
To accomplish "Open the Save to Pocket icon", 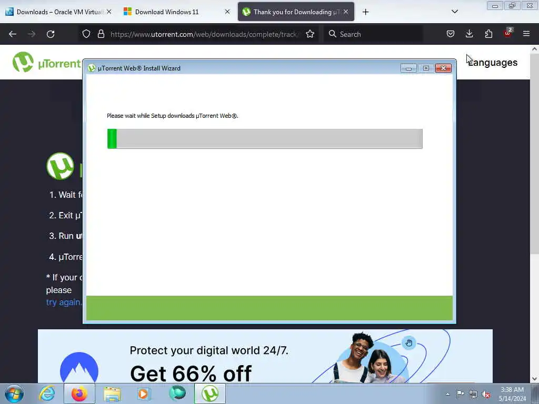I will click(451, 34).
